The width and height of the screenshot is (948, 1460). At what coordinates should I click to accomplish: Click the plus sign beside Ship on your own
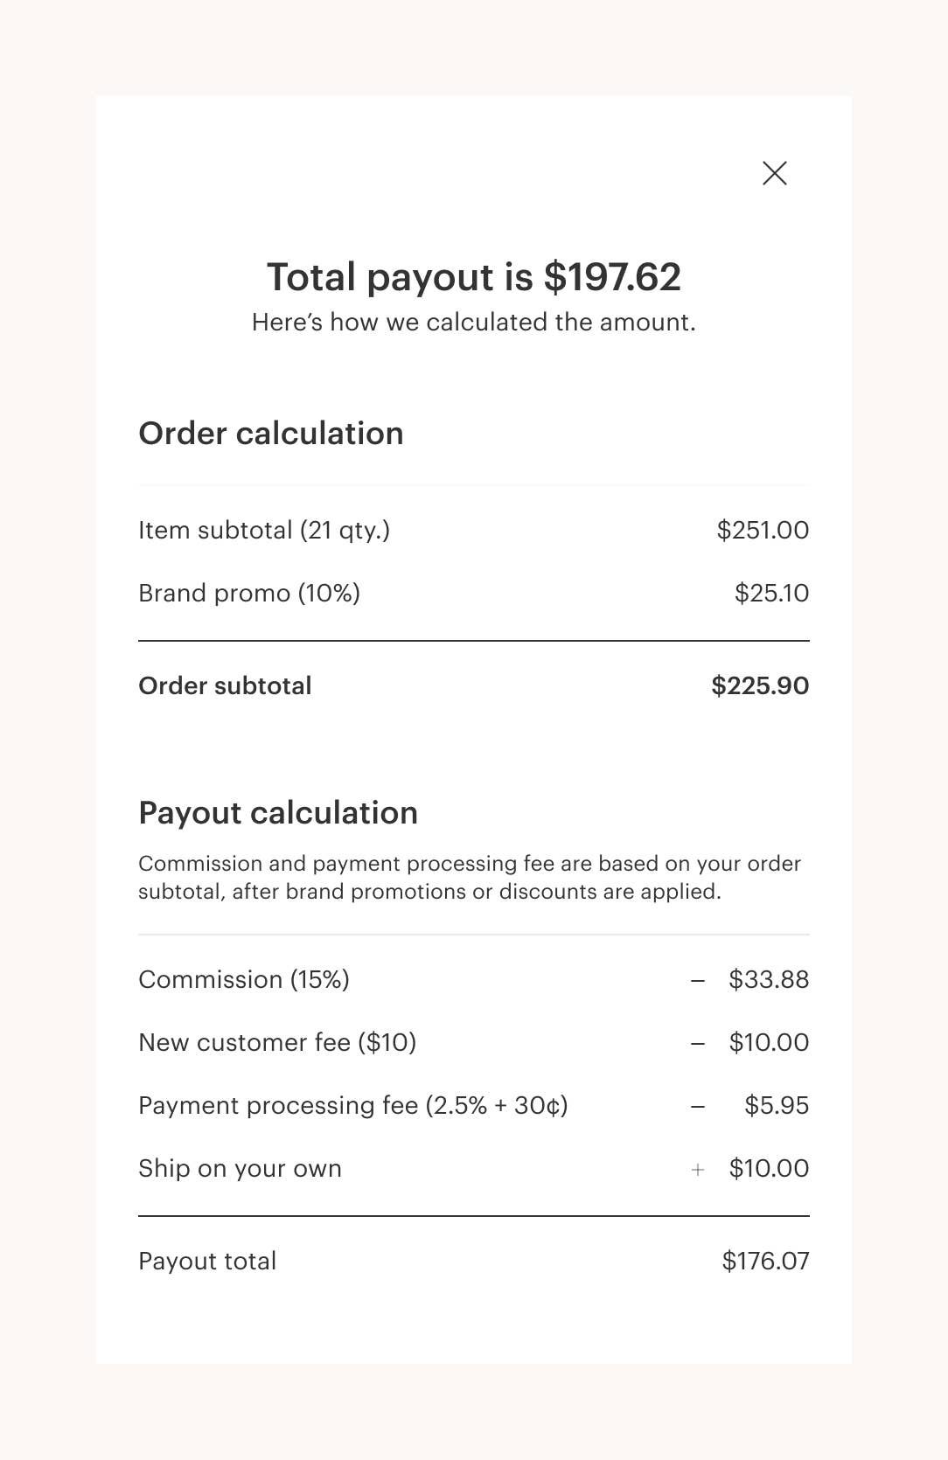(x=698, y=1170)
